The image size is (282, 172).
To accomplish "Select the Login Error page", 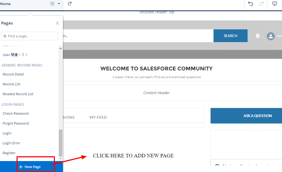I will click(x=11, y=143).
